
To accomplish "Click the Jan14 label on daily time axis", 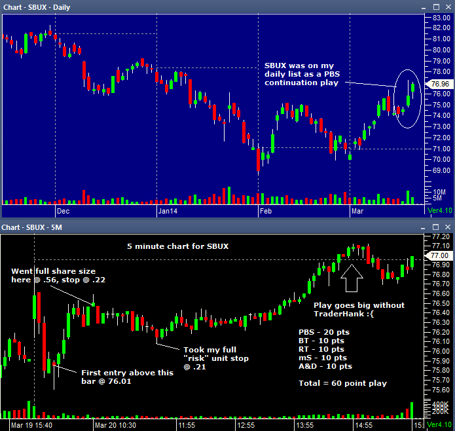I will (168, 211).
